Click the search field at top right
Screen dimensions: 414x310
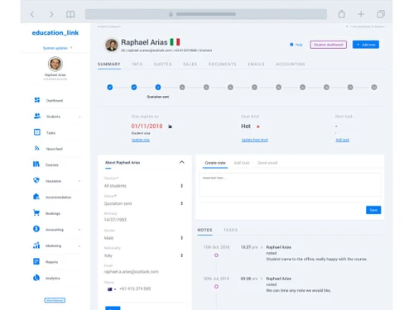click(365, 26)
